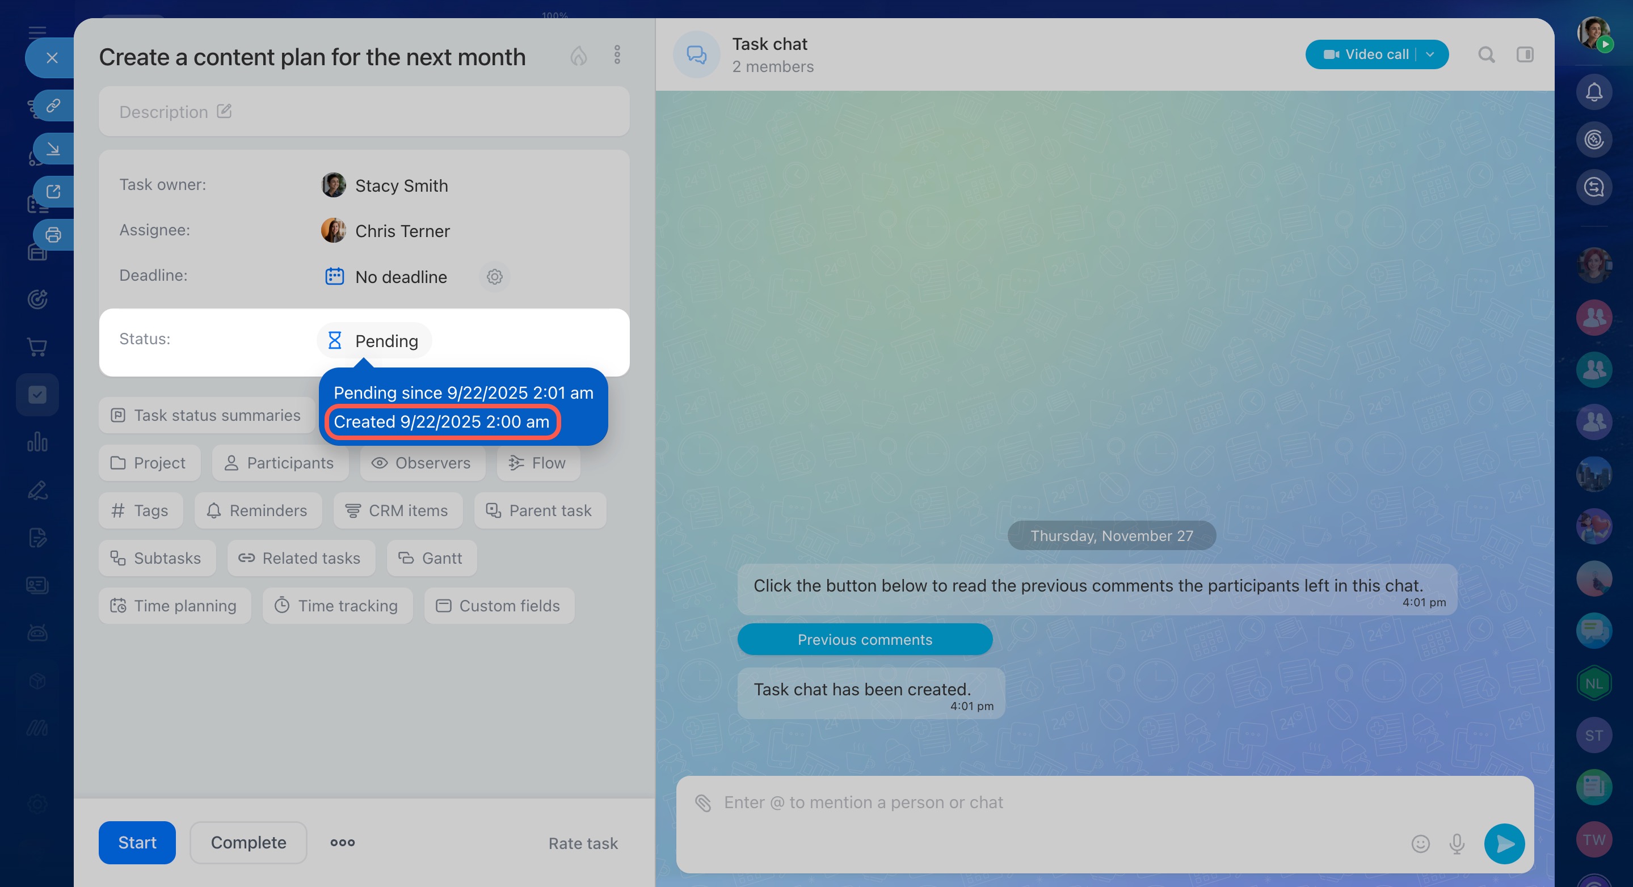Open the Subtasks option
This screenshot has width=1633, height=887.
(x=157, y=558)
